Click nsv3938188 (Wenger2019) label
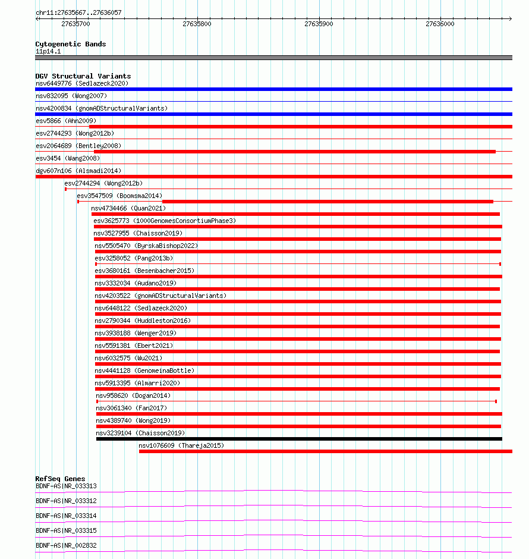 click(136, 333)
